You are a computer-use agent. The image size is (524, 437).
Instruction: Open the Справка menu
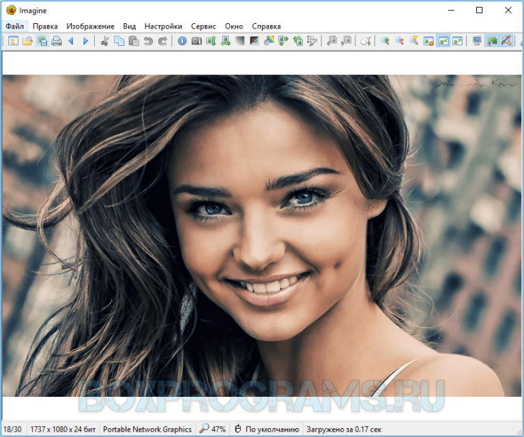pos(266,26)
